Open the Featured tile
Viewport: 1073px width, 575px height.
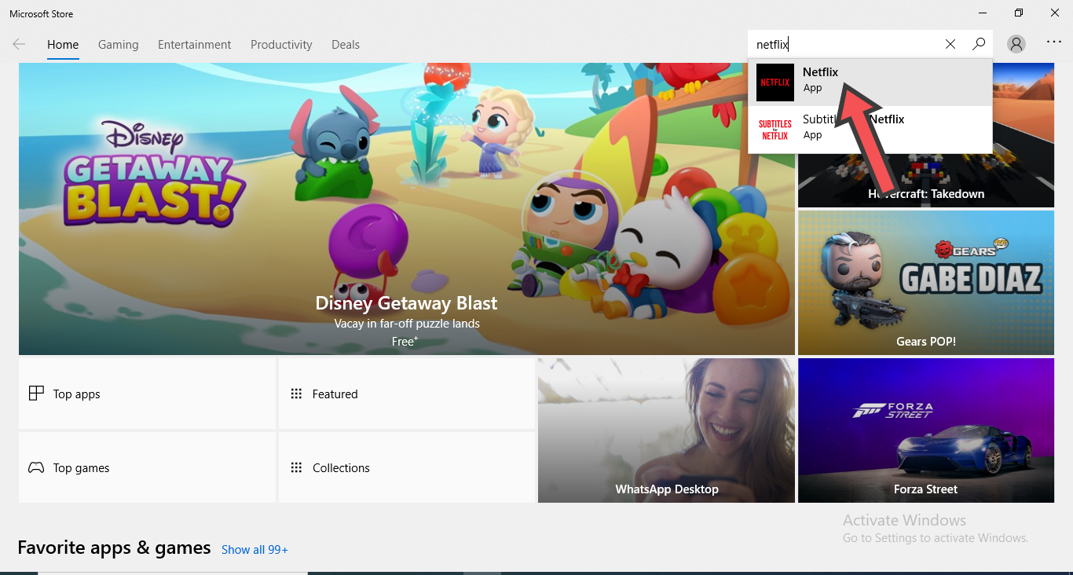[x=407, y=394]
